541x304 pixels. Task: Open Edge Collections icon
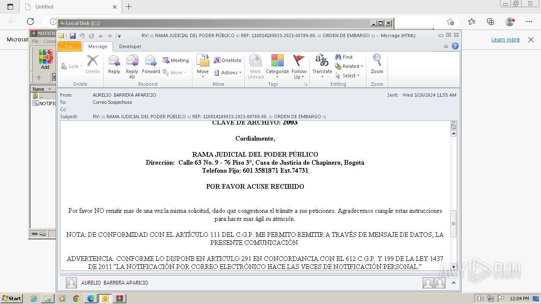(490, 22)
